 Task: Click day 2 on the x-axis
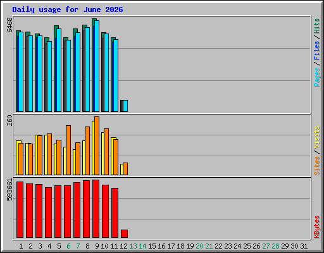point(30,246)
